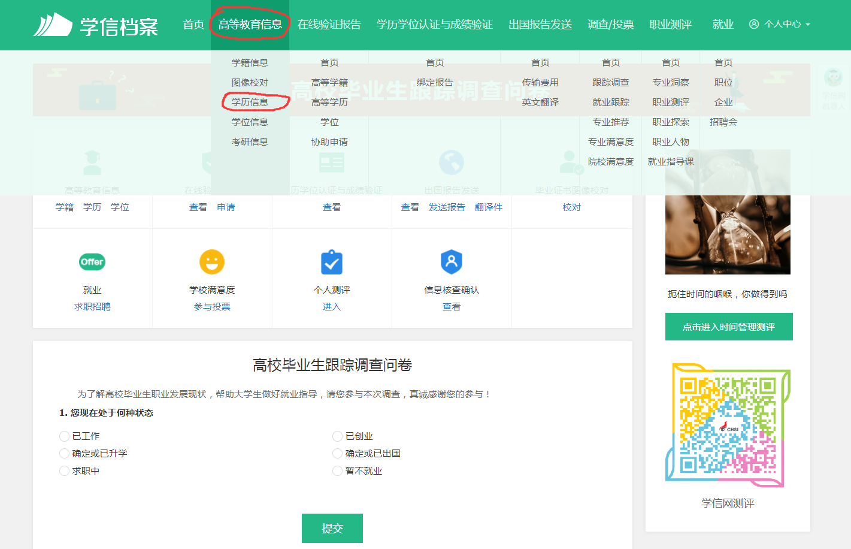Click the 提交 submit button
The image size is (851, 549).
(332, 528)
